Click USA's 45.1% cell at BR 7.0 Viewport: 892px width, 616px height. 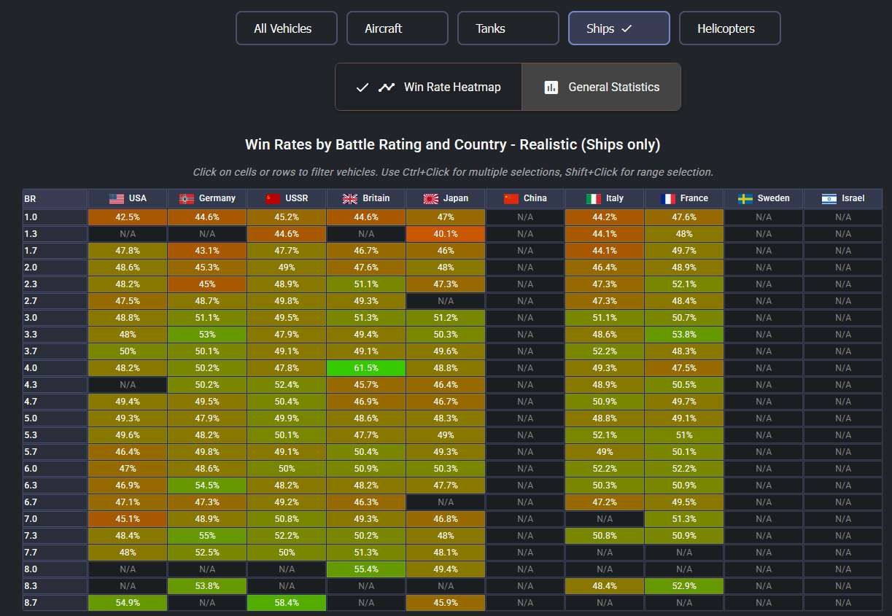[128, 518]
